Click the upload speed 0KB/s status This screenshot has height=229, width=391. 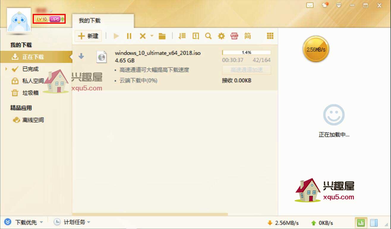tap(322, 223)
